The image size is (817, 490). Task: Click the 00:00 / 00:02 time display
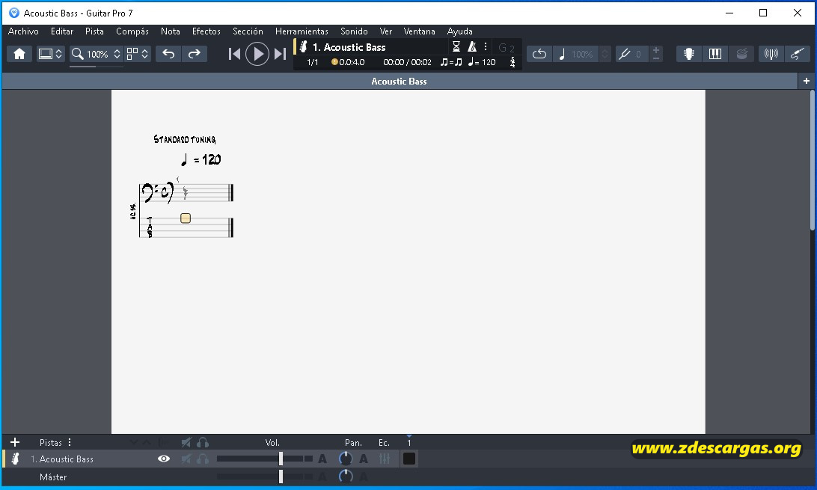point(407,62)
